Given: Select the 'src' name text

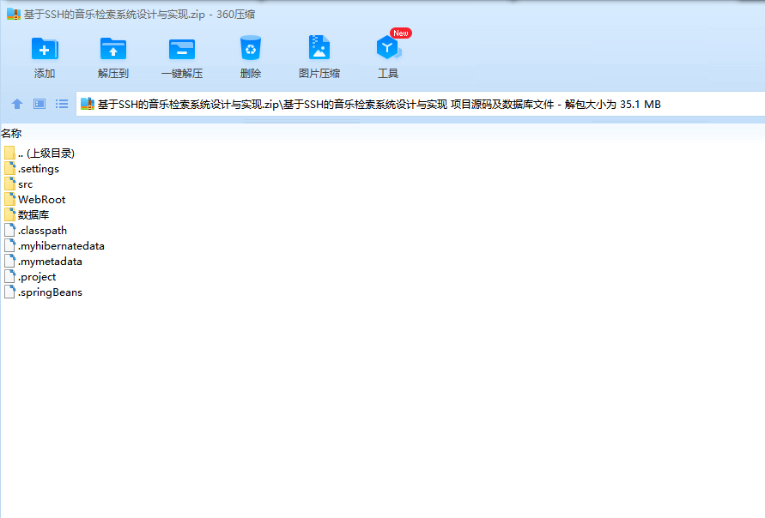Looking at the screenshot, I should pos(26,184).
